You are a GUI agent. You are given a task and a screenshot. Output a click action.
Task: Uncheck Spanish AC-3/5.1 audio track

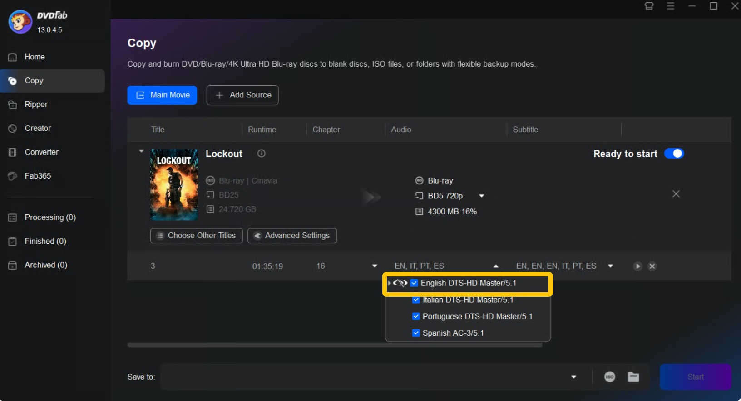click(415, 333)
